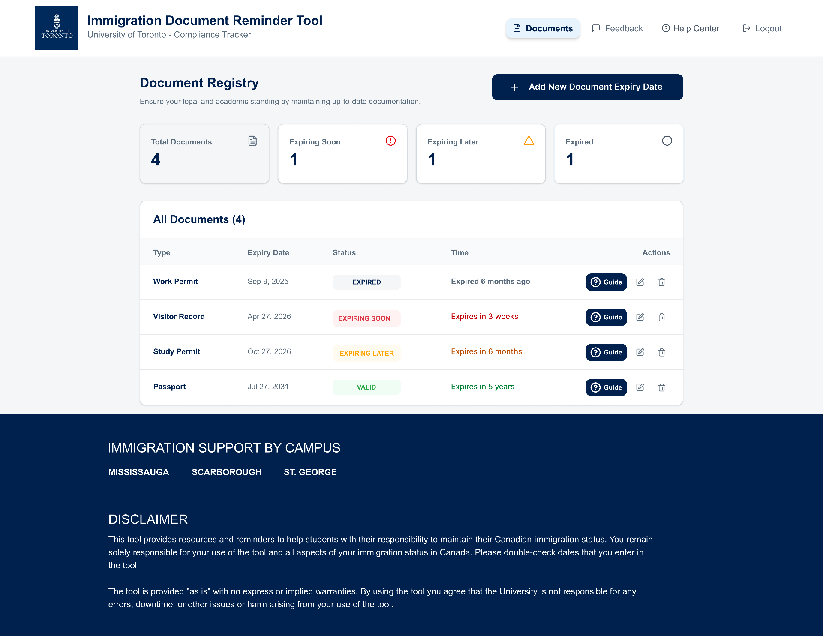Open Scarborough campus immigration support
This screenshot has height=636, width=823.
[x=226, y=472]
